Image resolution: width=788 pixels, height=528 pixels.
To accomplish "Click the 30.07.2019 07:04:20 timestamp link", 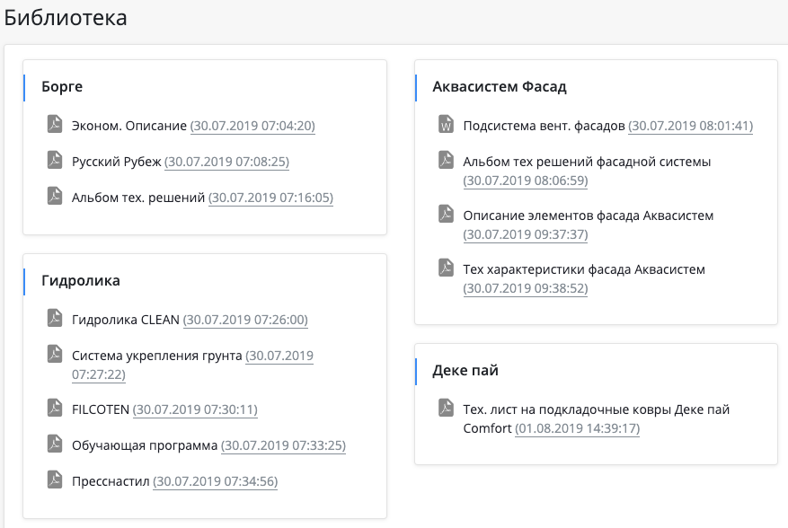I will click(x=252, y=126).
